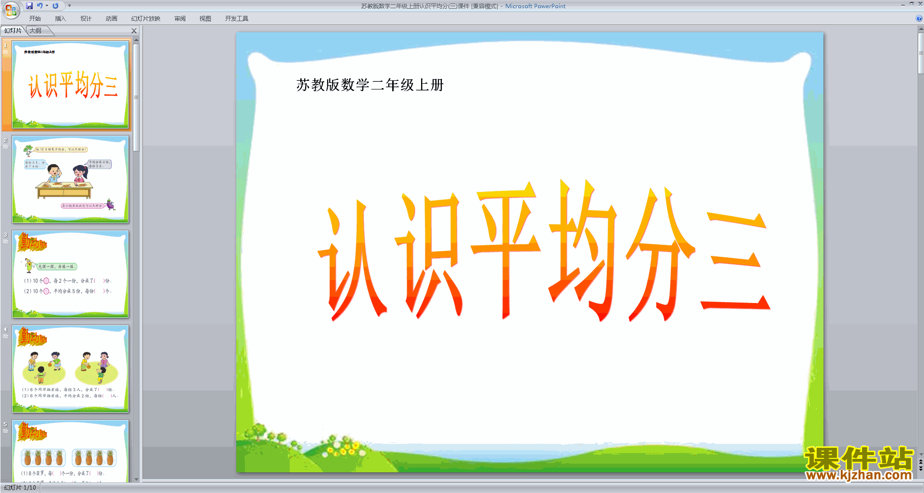The height and width of the screenshot is (493, 924).
Task: Select slide 2 thumbnail with children at table
Action: (x=70, y=179)
